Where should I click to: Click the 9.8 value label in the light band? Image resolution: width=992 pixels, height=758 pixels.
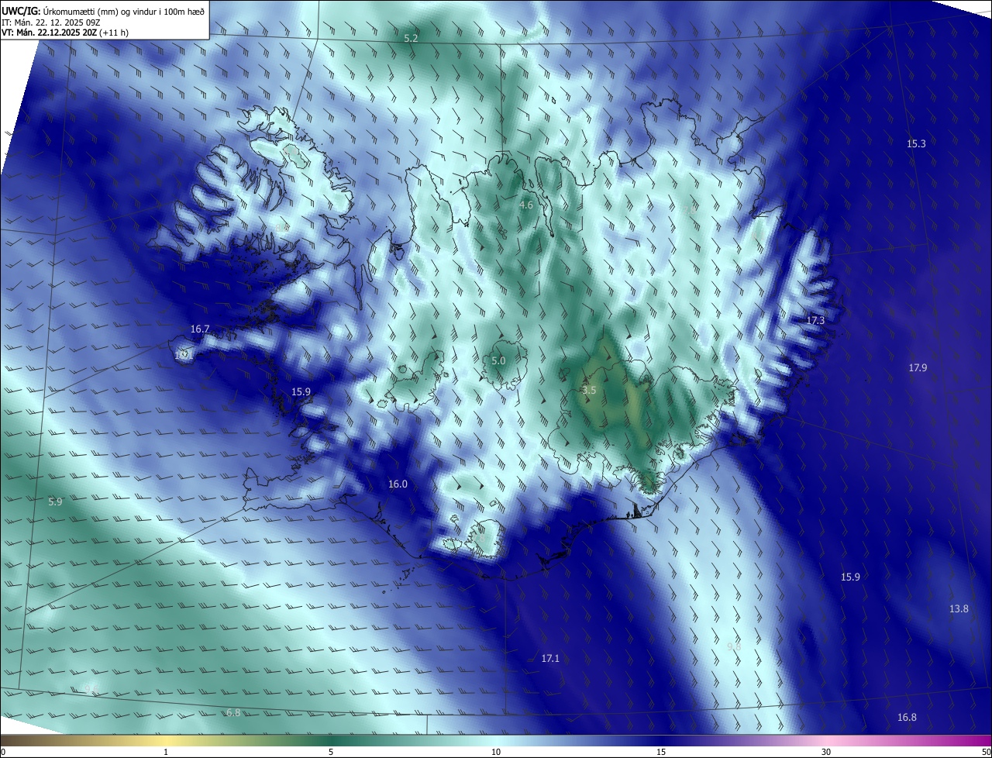pyautogui.click(x=734, y=646)
